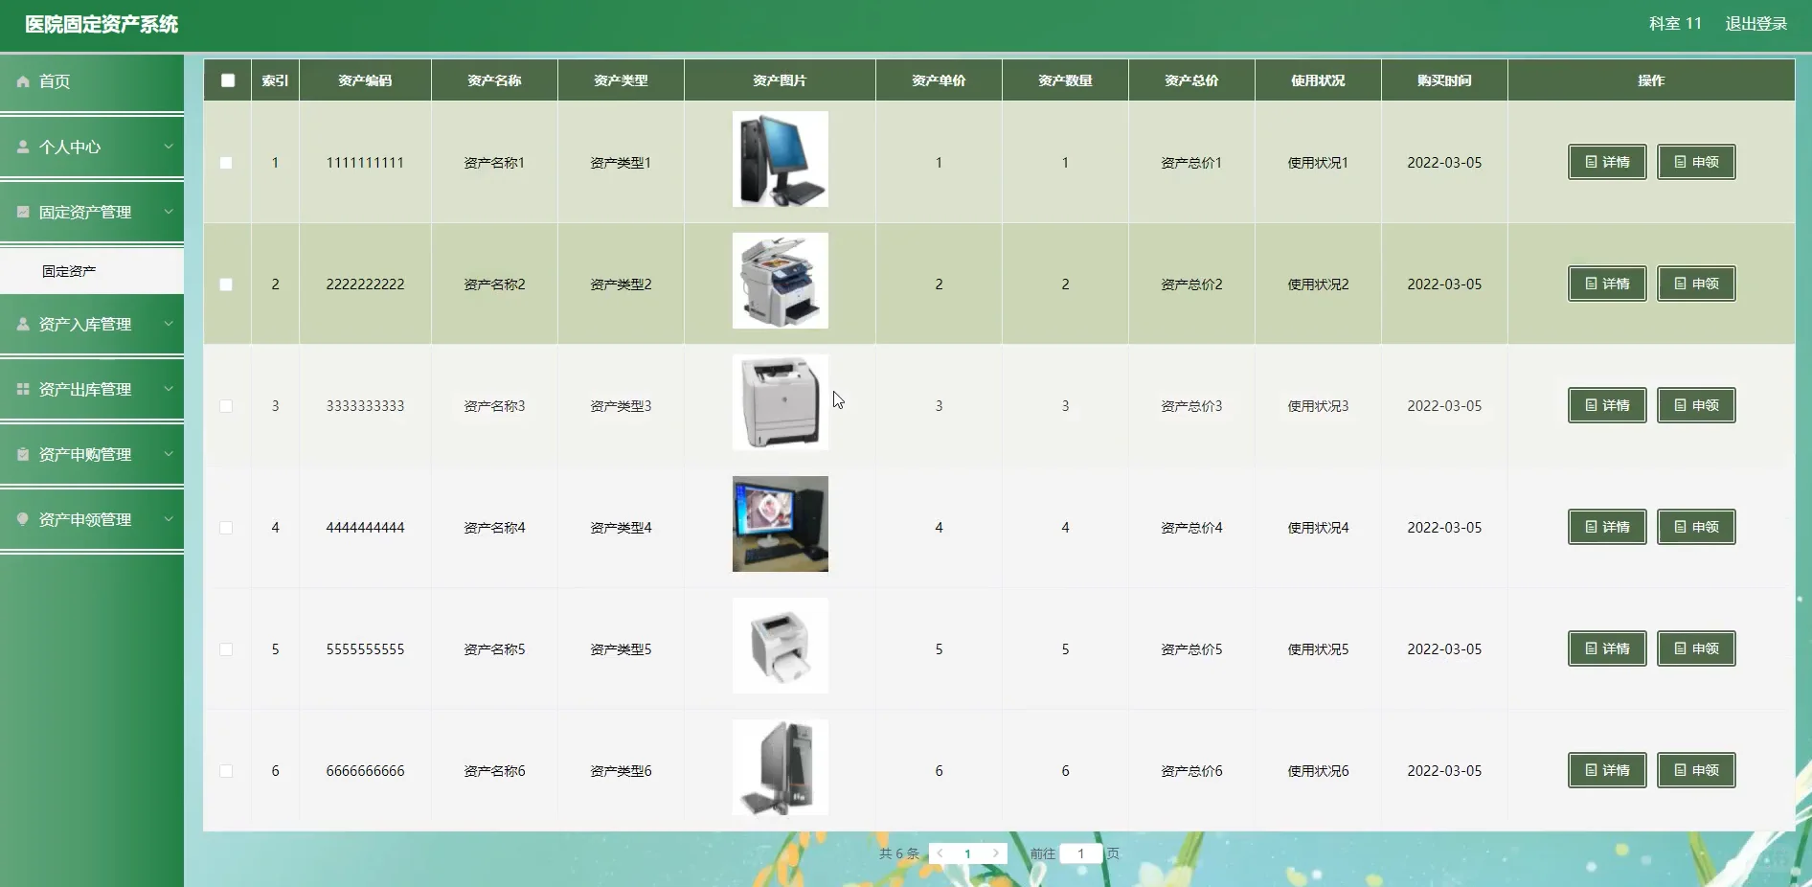Check the row for asset 1111111111
The image size is (1812, 887).
click(x=226, y=163)
